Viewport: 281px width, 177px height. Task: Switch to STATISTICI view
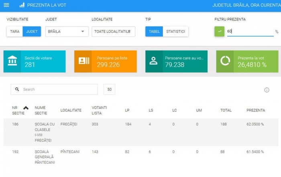coord(175,31)
